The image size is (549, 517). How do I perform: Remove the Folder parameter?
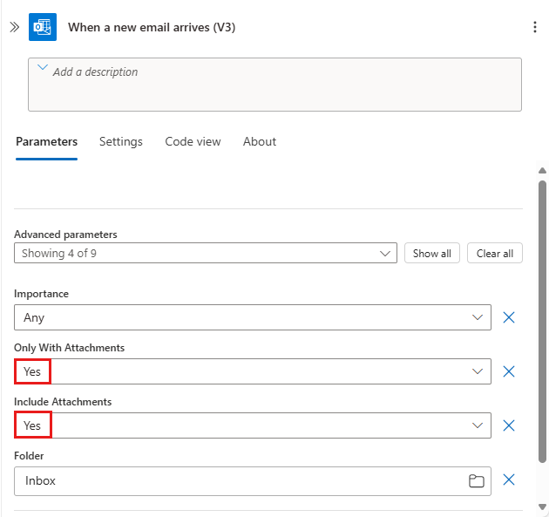[509, 480]
